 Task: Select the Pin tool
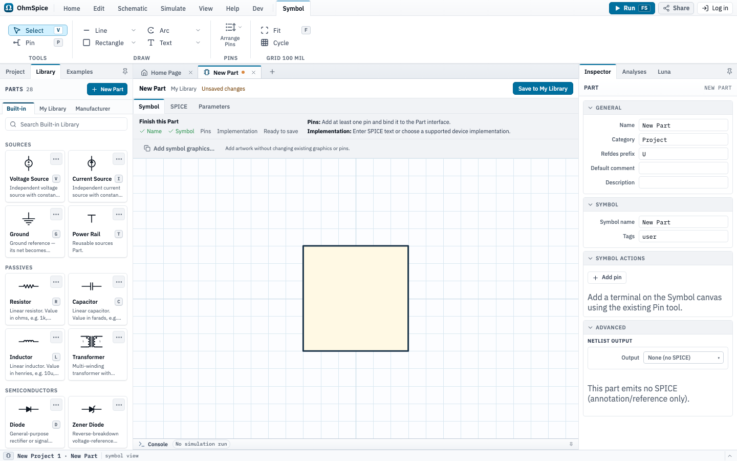coord(37,43)
